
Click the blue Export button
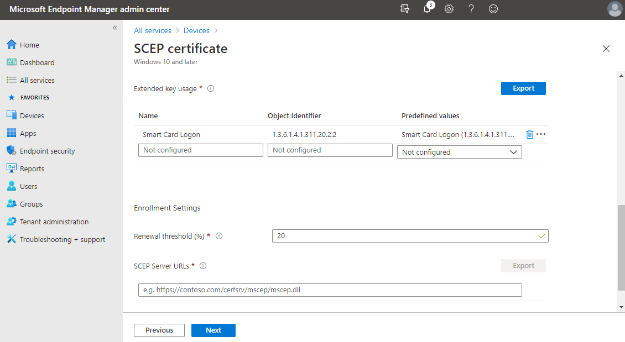click(x=523, y=88)
